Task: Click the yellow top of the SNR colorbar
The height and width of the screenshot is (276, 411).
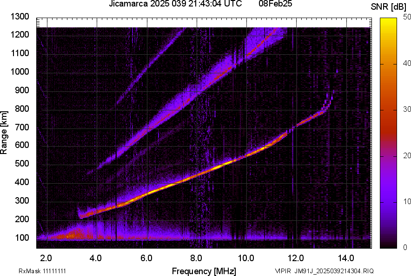Action: pos(389,22)
